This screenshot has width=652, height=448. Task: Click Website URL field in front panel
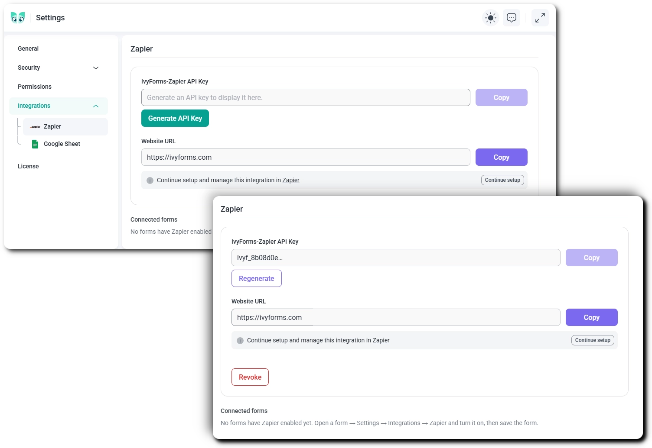[396, 317]
